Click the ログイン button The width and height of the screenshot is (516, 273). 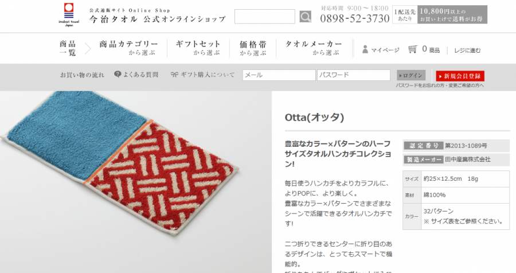pos(411,75)
